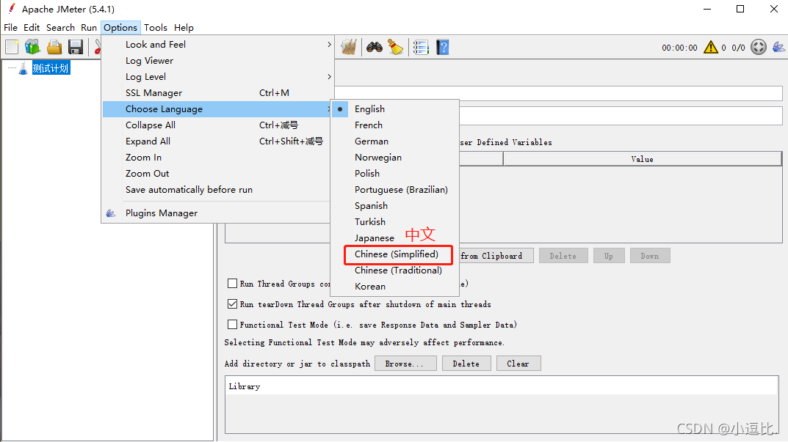Click the Clear broom-over-log icon
The width and height of the screenshot is (788, 442).
pyautogui.click(x=349, y=47)
